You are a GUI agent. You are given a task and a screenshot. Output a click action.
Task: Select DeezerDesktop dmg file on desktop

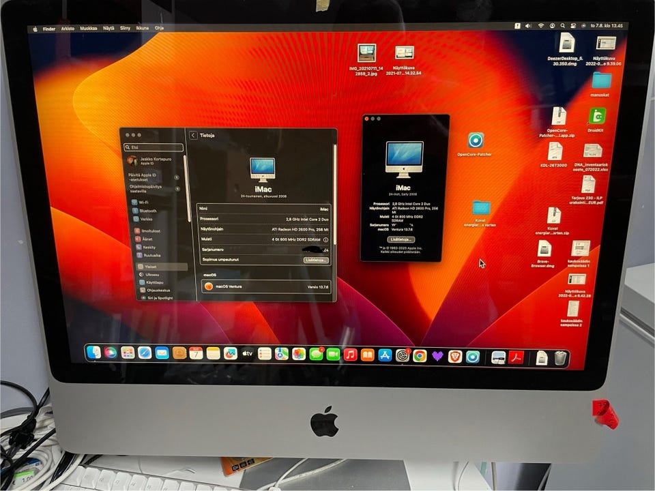click(x=566, y=43)
